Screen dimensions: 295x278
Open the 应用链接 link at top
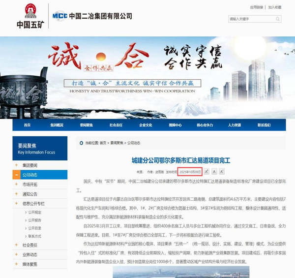[x=257, y=7]
